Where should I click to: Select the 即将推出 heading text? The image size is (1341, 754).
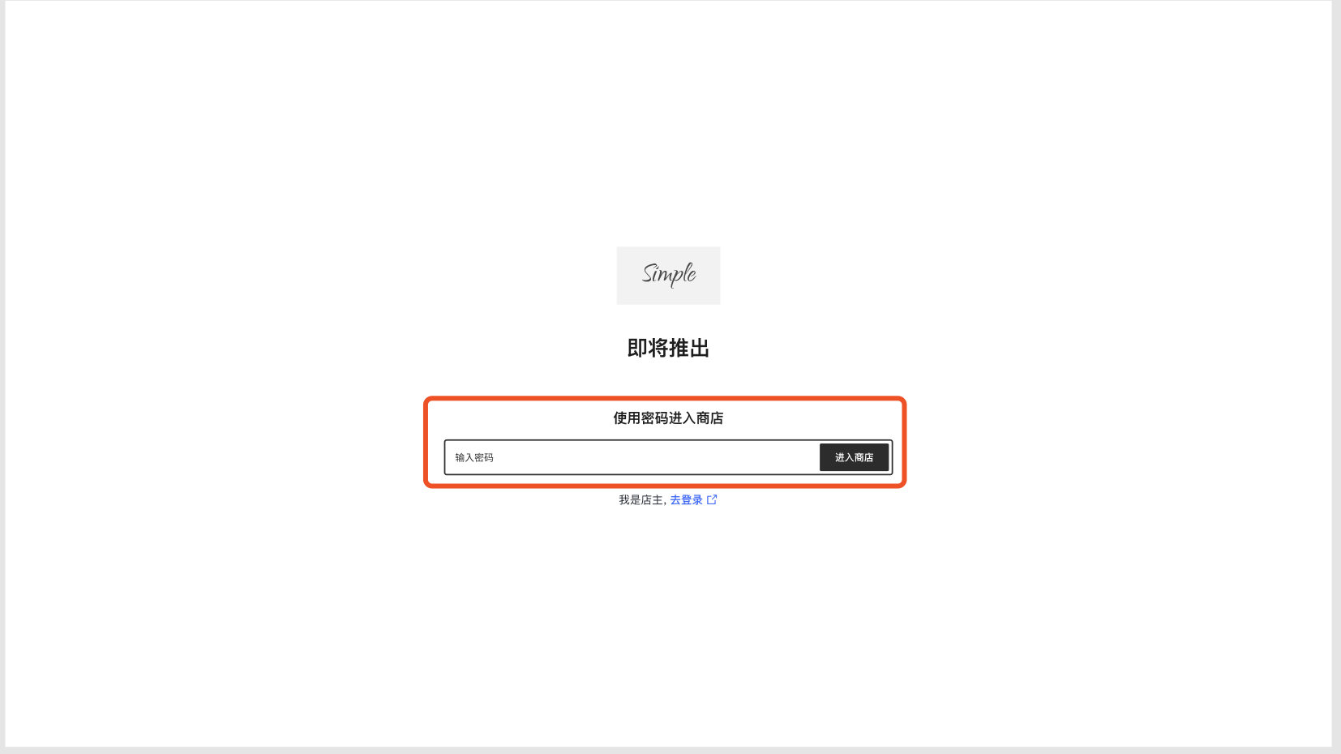pos(668,348)
